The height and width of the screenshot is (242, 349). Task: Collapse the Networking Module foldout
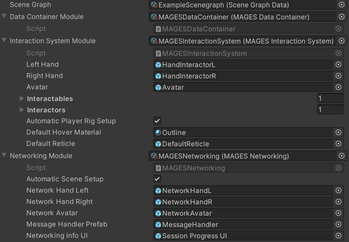coord(4,155)
